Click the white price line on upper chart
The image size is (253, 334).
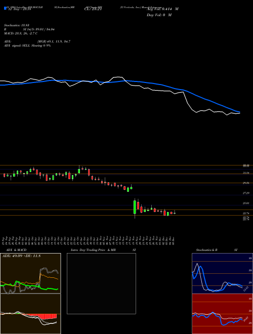187,103
